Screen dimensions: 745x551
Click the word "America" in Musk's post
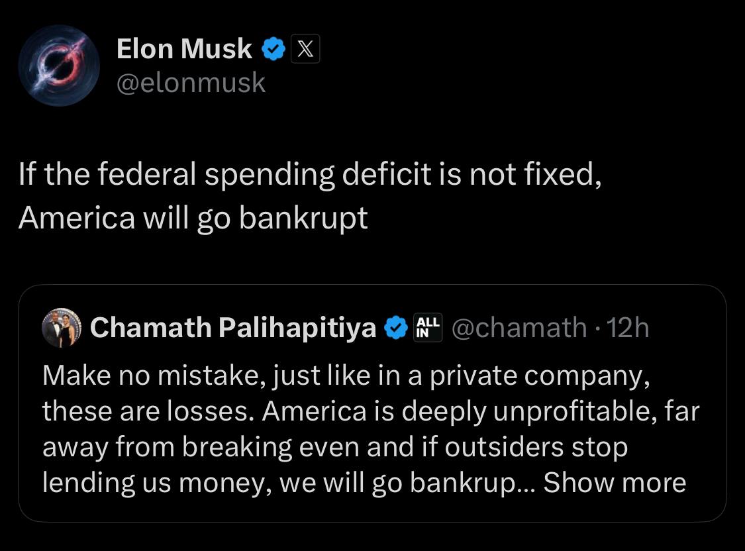pos(76,218)
